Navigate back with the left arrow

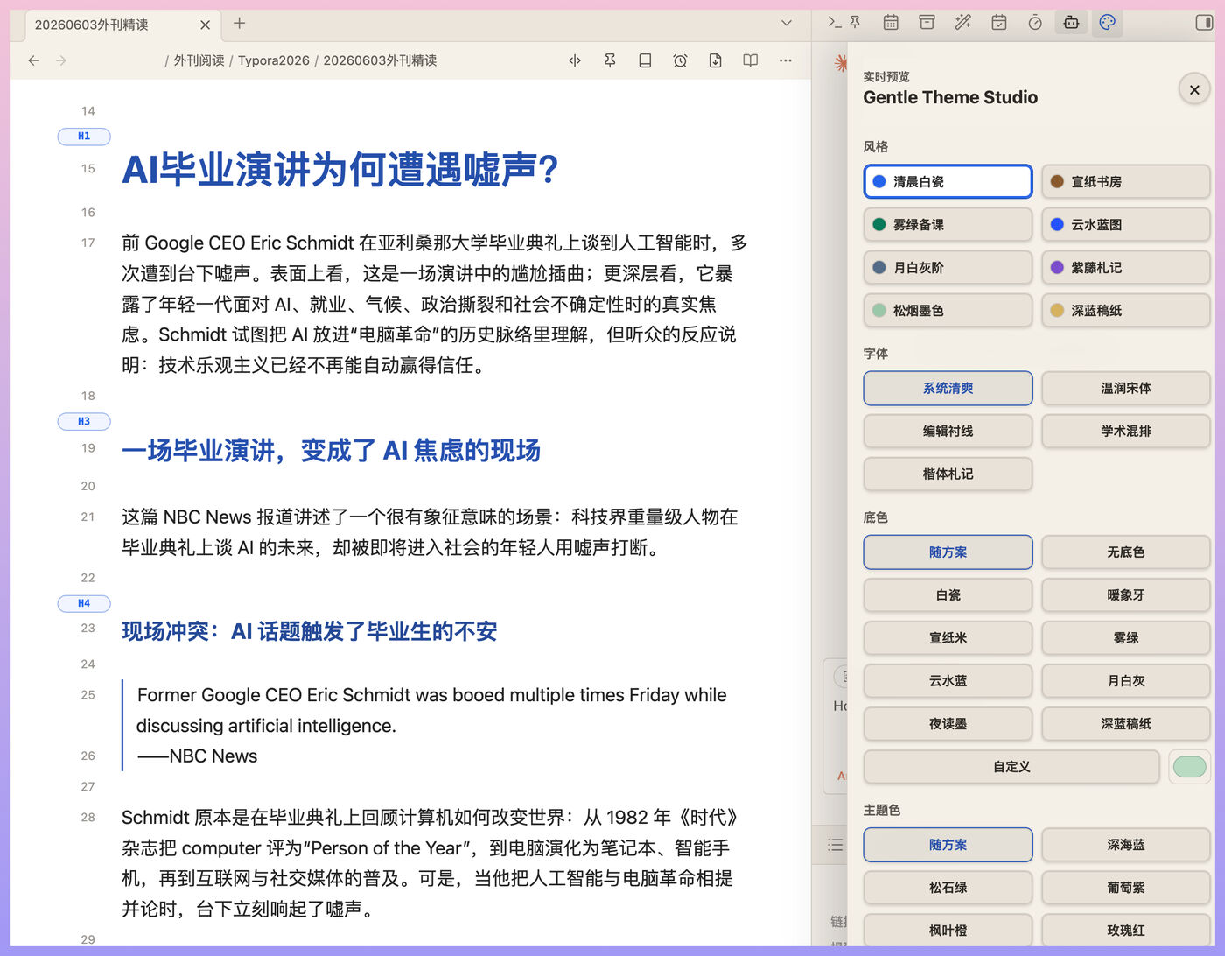tap(33, 60)
